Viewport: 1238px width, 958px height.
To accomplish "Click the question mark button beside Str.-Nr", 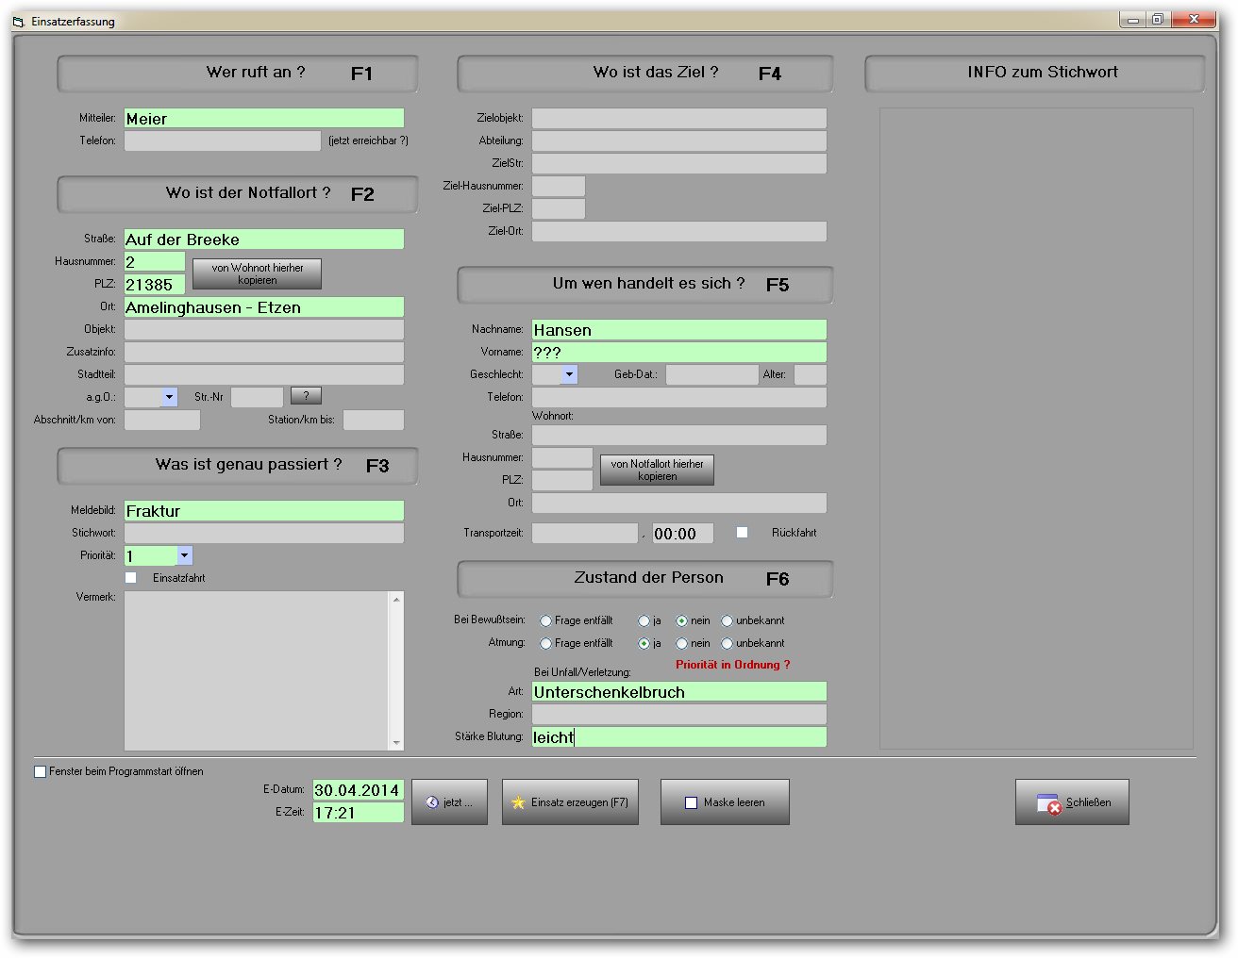I will tap(306, 396).
